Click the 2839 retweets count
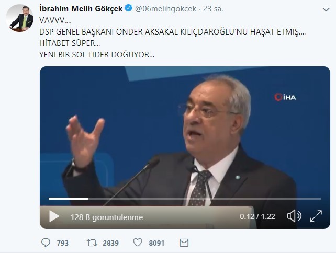The width and height of the screenshot is (336, 253). [110, 243]
